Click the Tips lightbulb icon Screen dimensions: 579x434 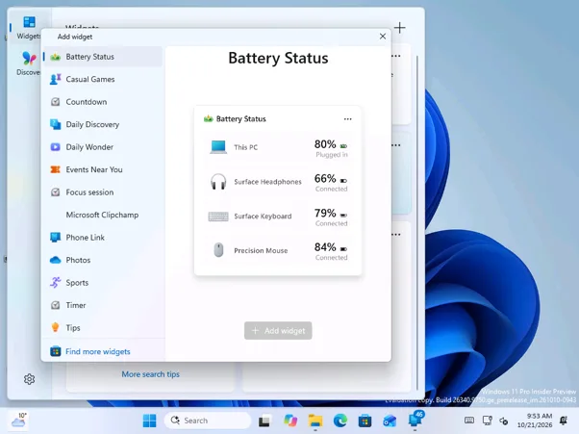56,327
